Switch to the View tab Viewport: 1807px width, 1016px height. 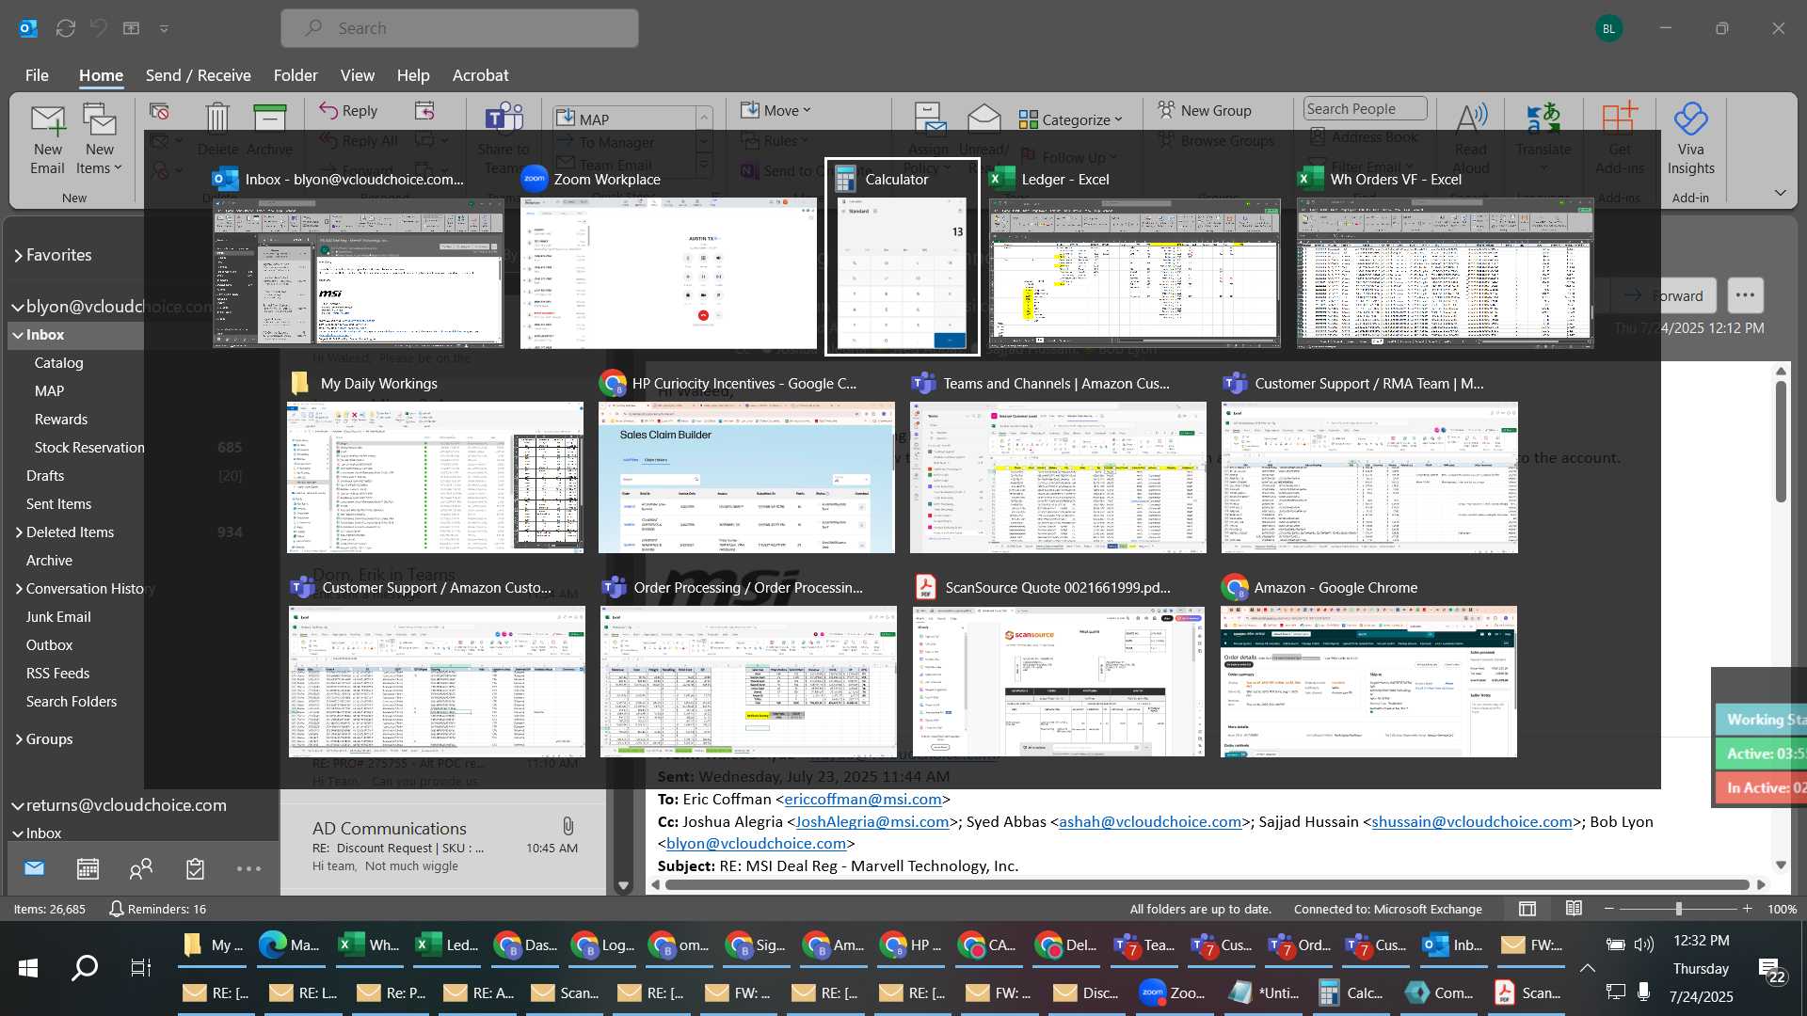357,75
